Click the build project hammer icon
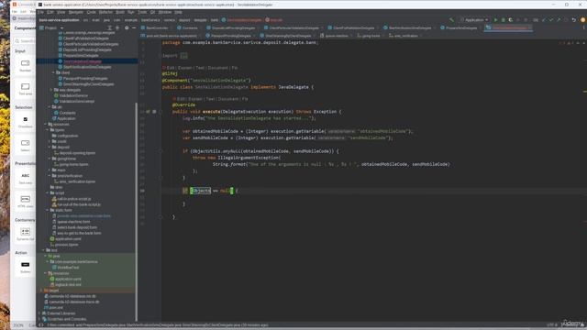The image size is (587, 330). [x=451, y=20]
